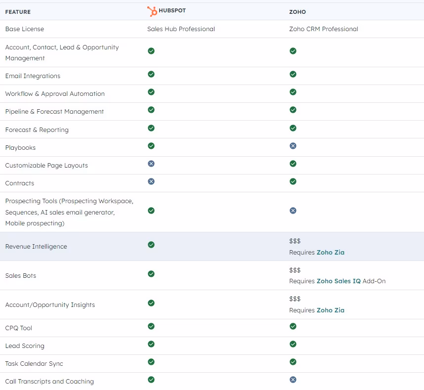Click the Account/Opportunity Insights label
The image size is (424, 390).
pos(50,305)
